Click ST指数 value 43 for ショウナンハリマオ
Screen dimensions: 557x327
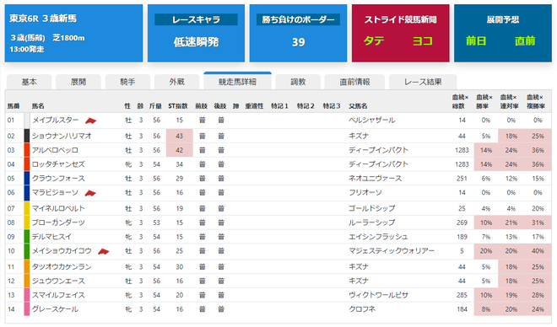[180, 136]
